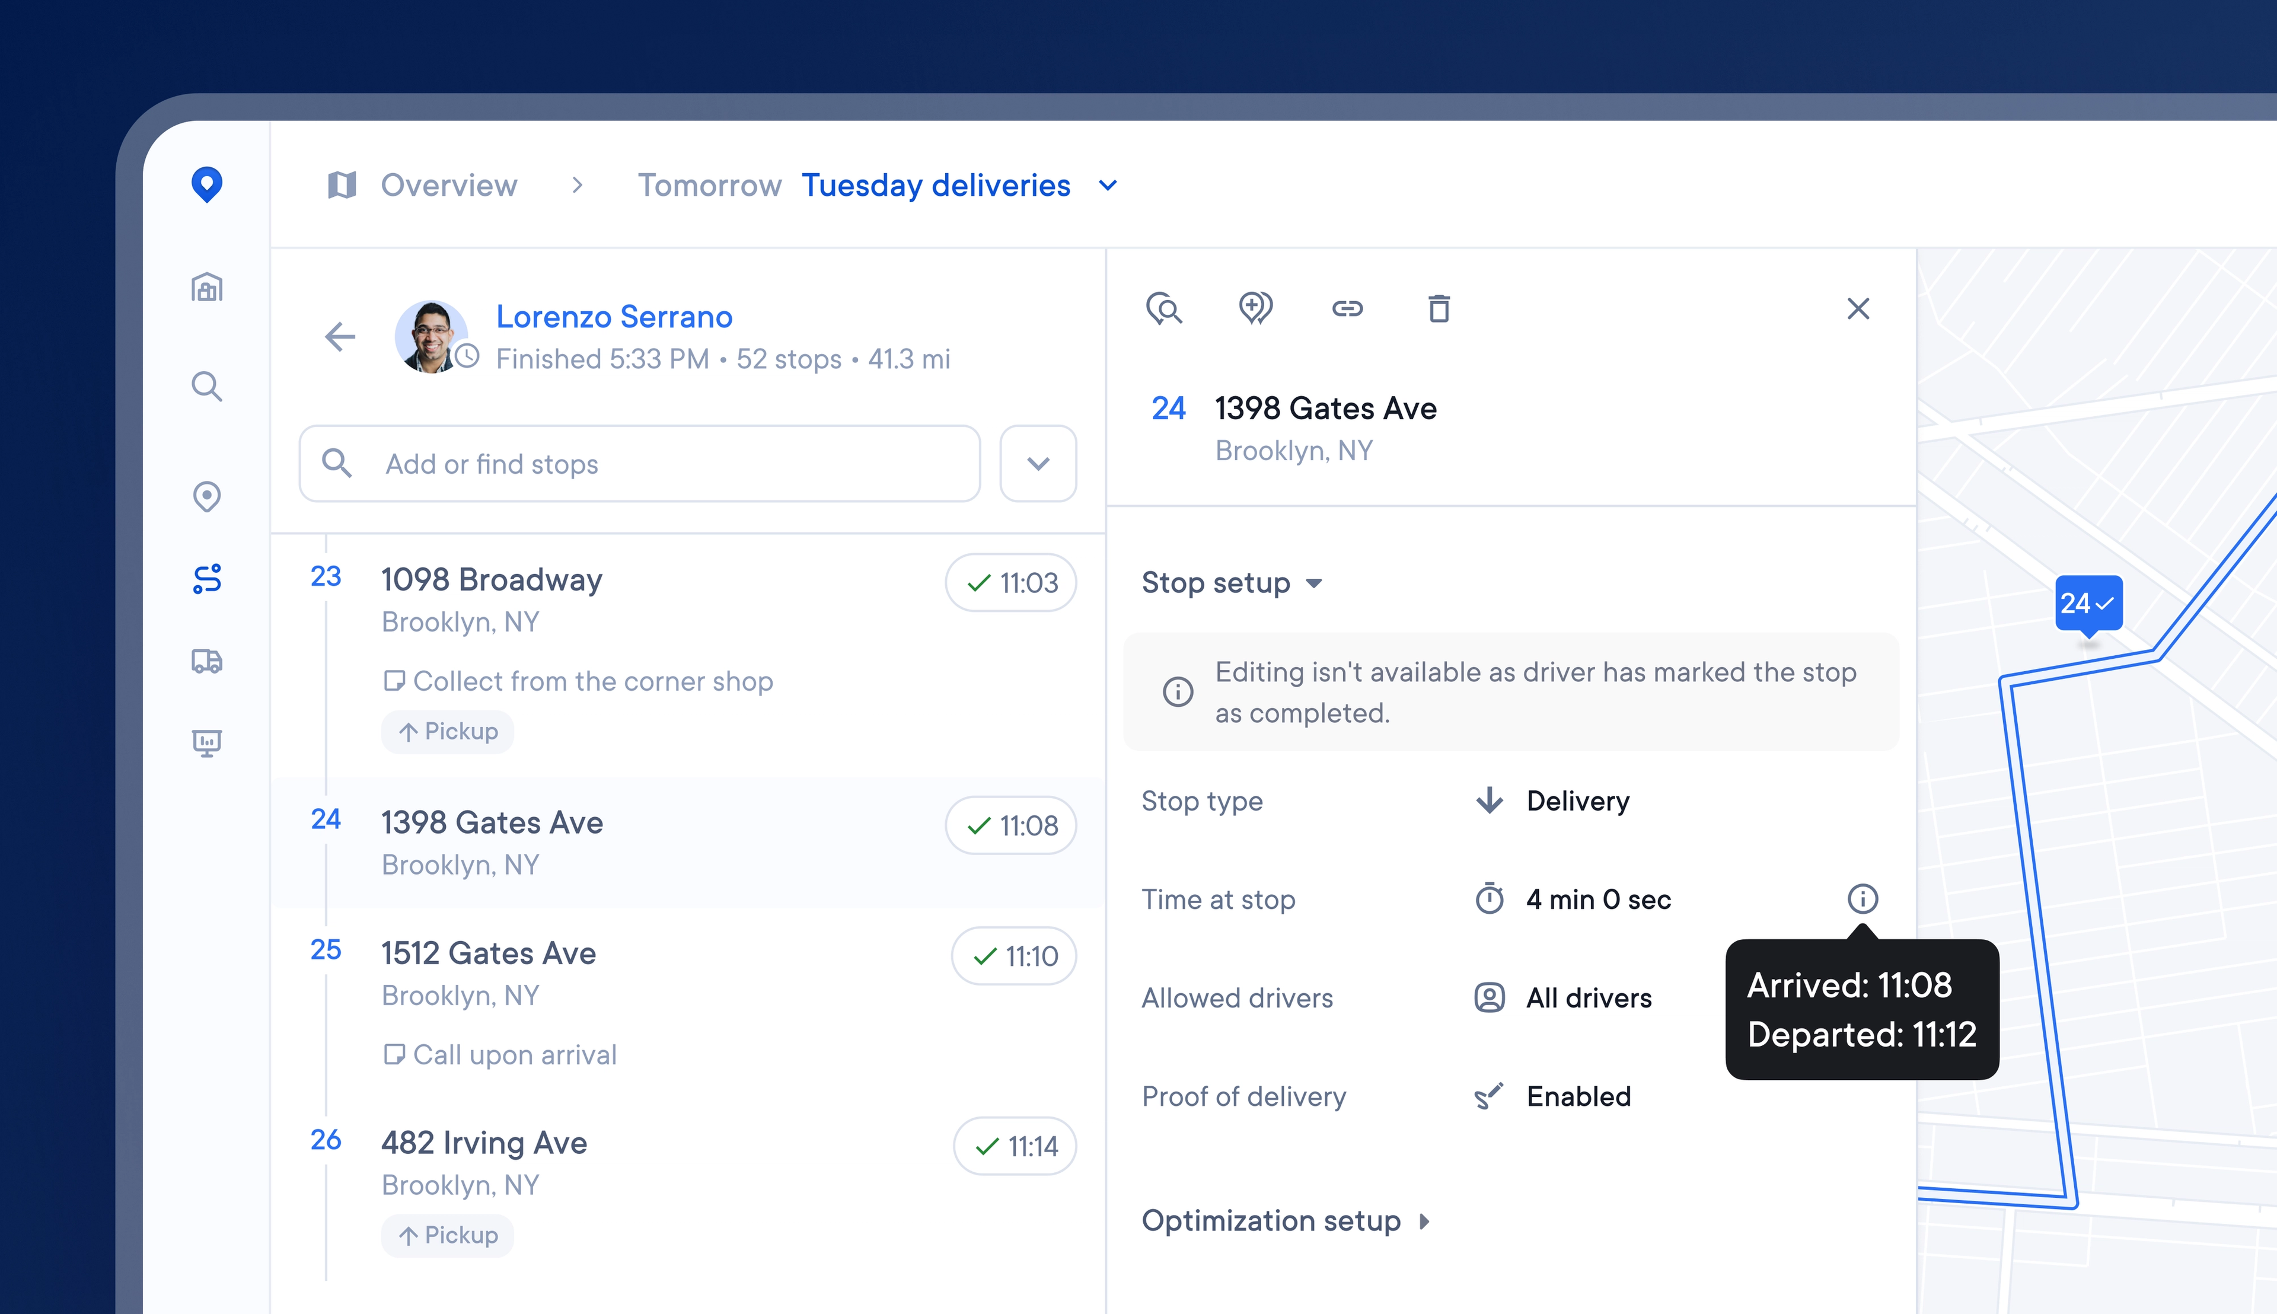Open the delivery truck sidebar icon
Image resolution: width=2277 pixels, height=1314 pixels.
207,661
